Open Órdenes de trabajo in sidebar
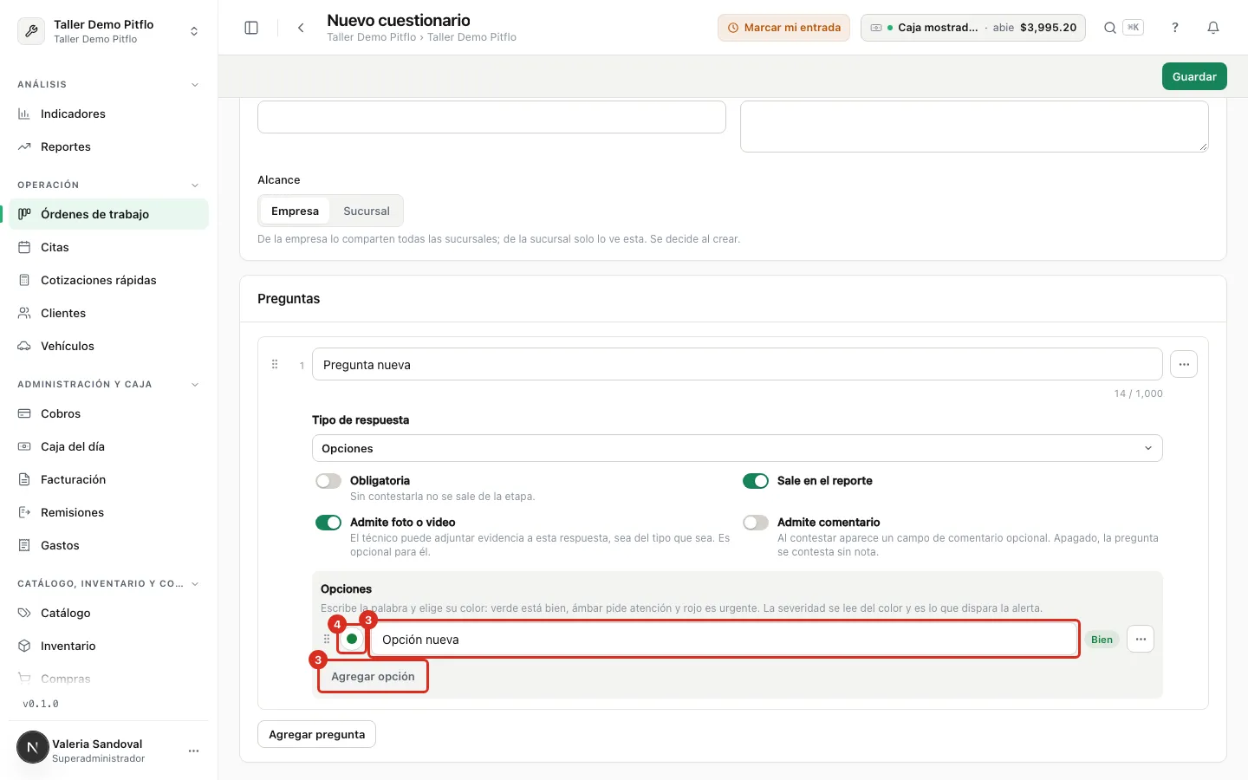This screenshot has height=780, width=1248. (x=109, y=214)
